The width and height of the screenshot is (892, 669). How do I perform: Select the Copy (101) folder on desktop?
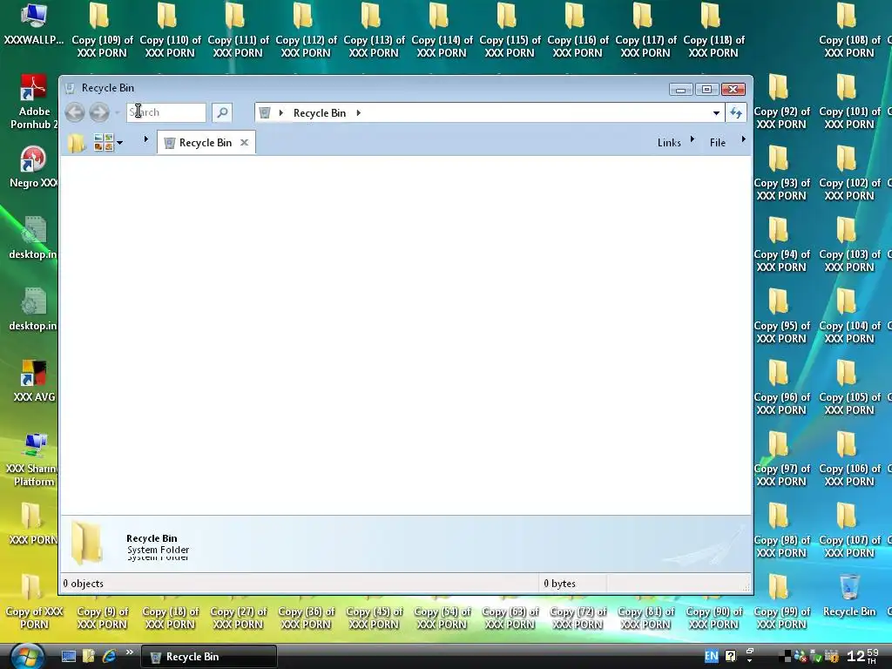[848, 103]
